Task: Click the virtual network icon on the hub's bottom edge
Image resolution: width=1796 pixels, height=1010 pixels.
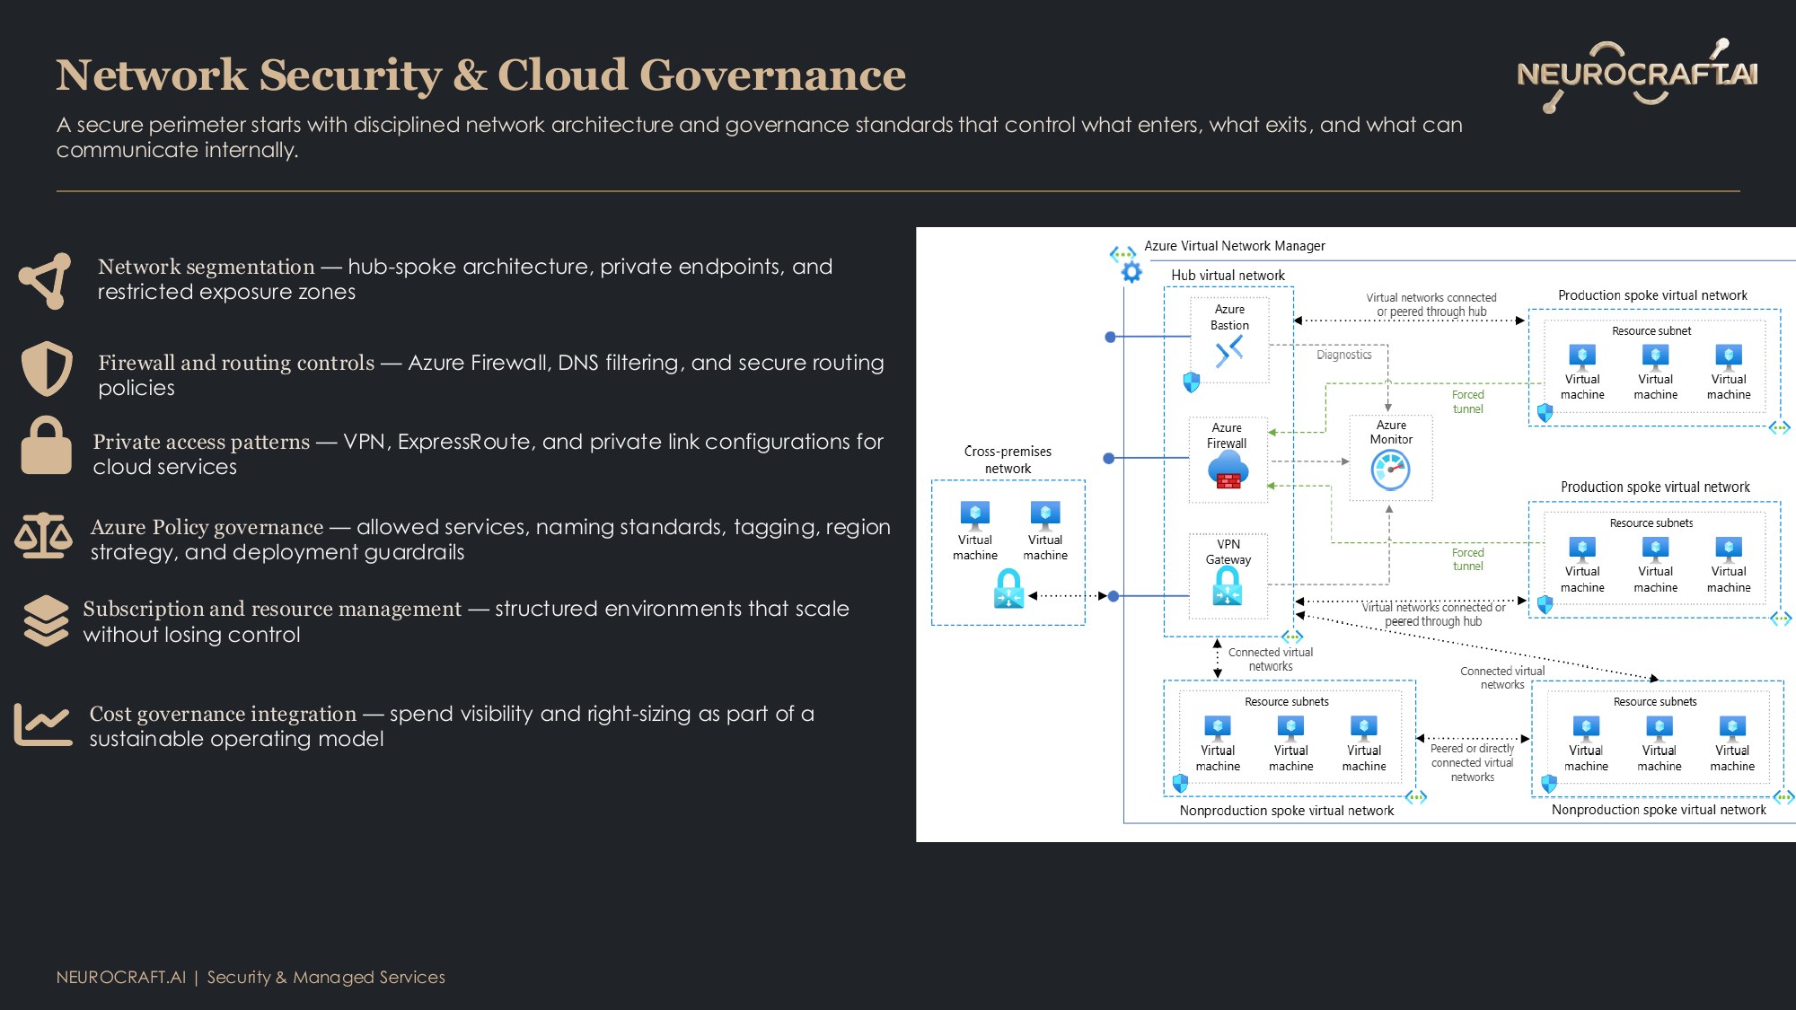Action: (1292, 637)
